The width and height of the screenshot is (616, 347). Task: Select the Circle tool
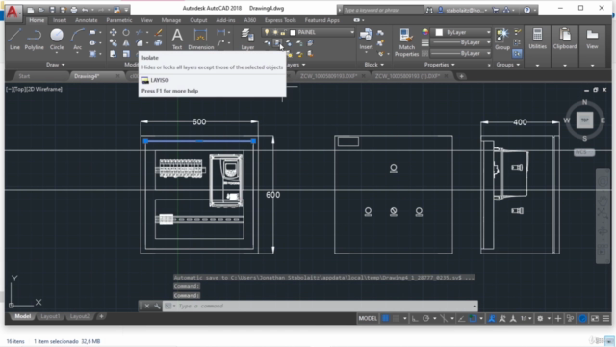57,39
